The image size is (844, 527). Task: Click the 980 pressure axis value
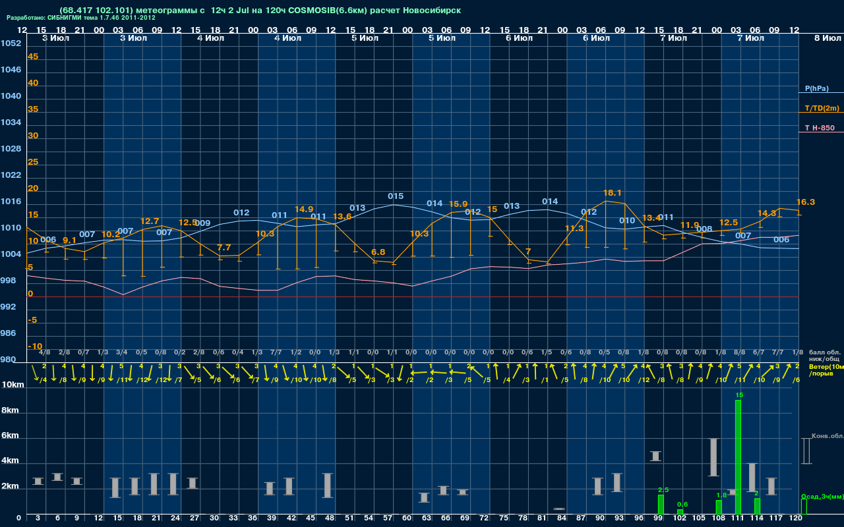(9, 360)
